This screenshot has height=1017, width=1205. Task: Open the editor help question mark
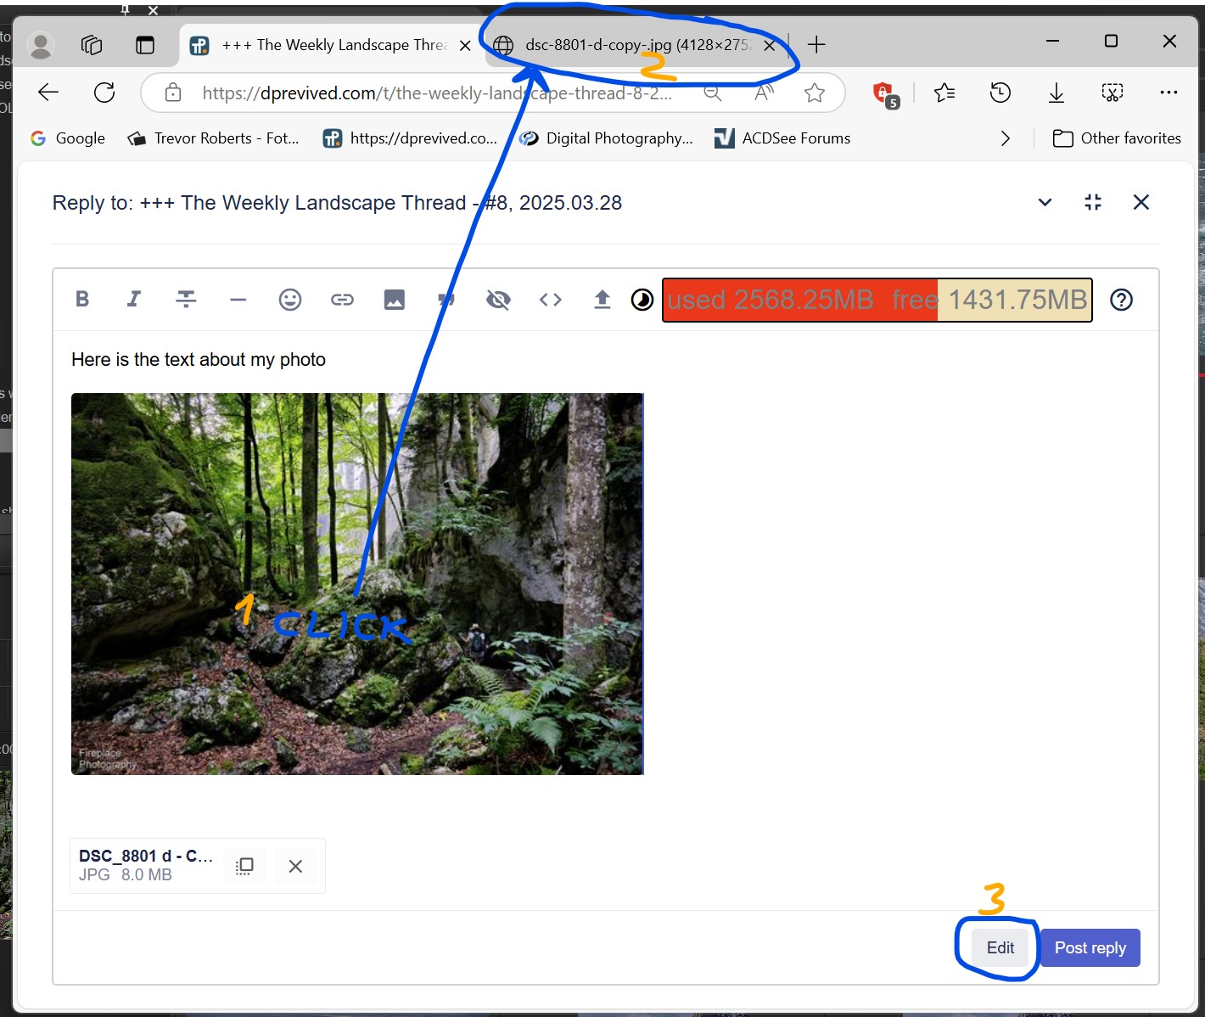tap(1121, 300)
